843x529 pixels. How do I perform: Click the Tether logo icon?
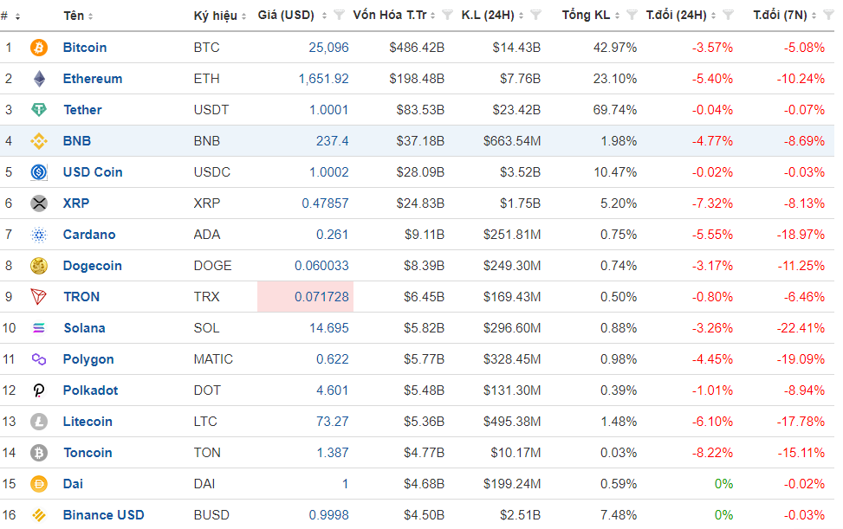coord(39,110)
